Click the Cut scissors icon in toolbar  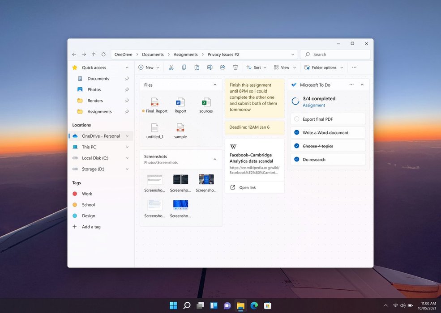pos(171,68)
